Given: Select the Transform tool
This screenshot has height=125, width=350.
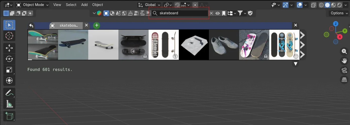Looking at the screenshot, I should coord(9,80).
